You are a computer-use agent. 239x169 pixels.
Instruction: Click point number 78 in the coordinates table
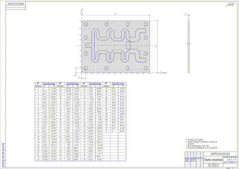84,160
